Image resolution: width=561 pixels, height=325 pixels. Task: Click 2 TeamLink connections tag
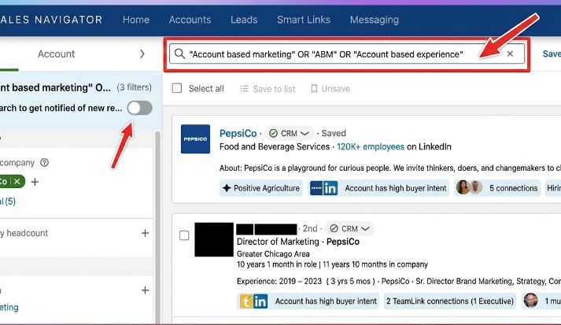(450, 301)
